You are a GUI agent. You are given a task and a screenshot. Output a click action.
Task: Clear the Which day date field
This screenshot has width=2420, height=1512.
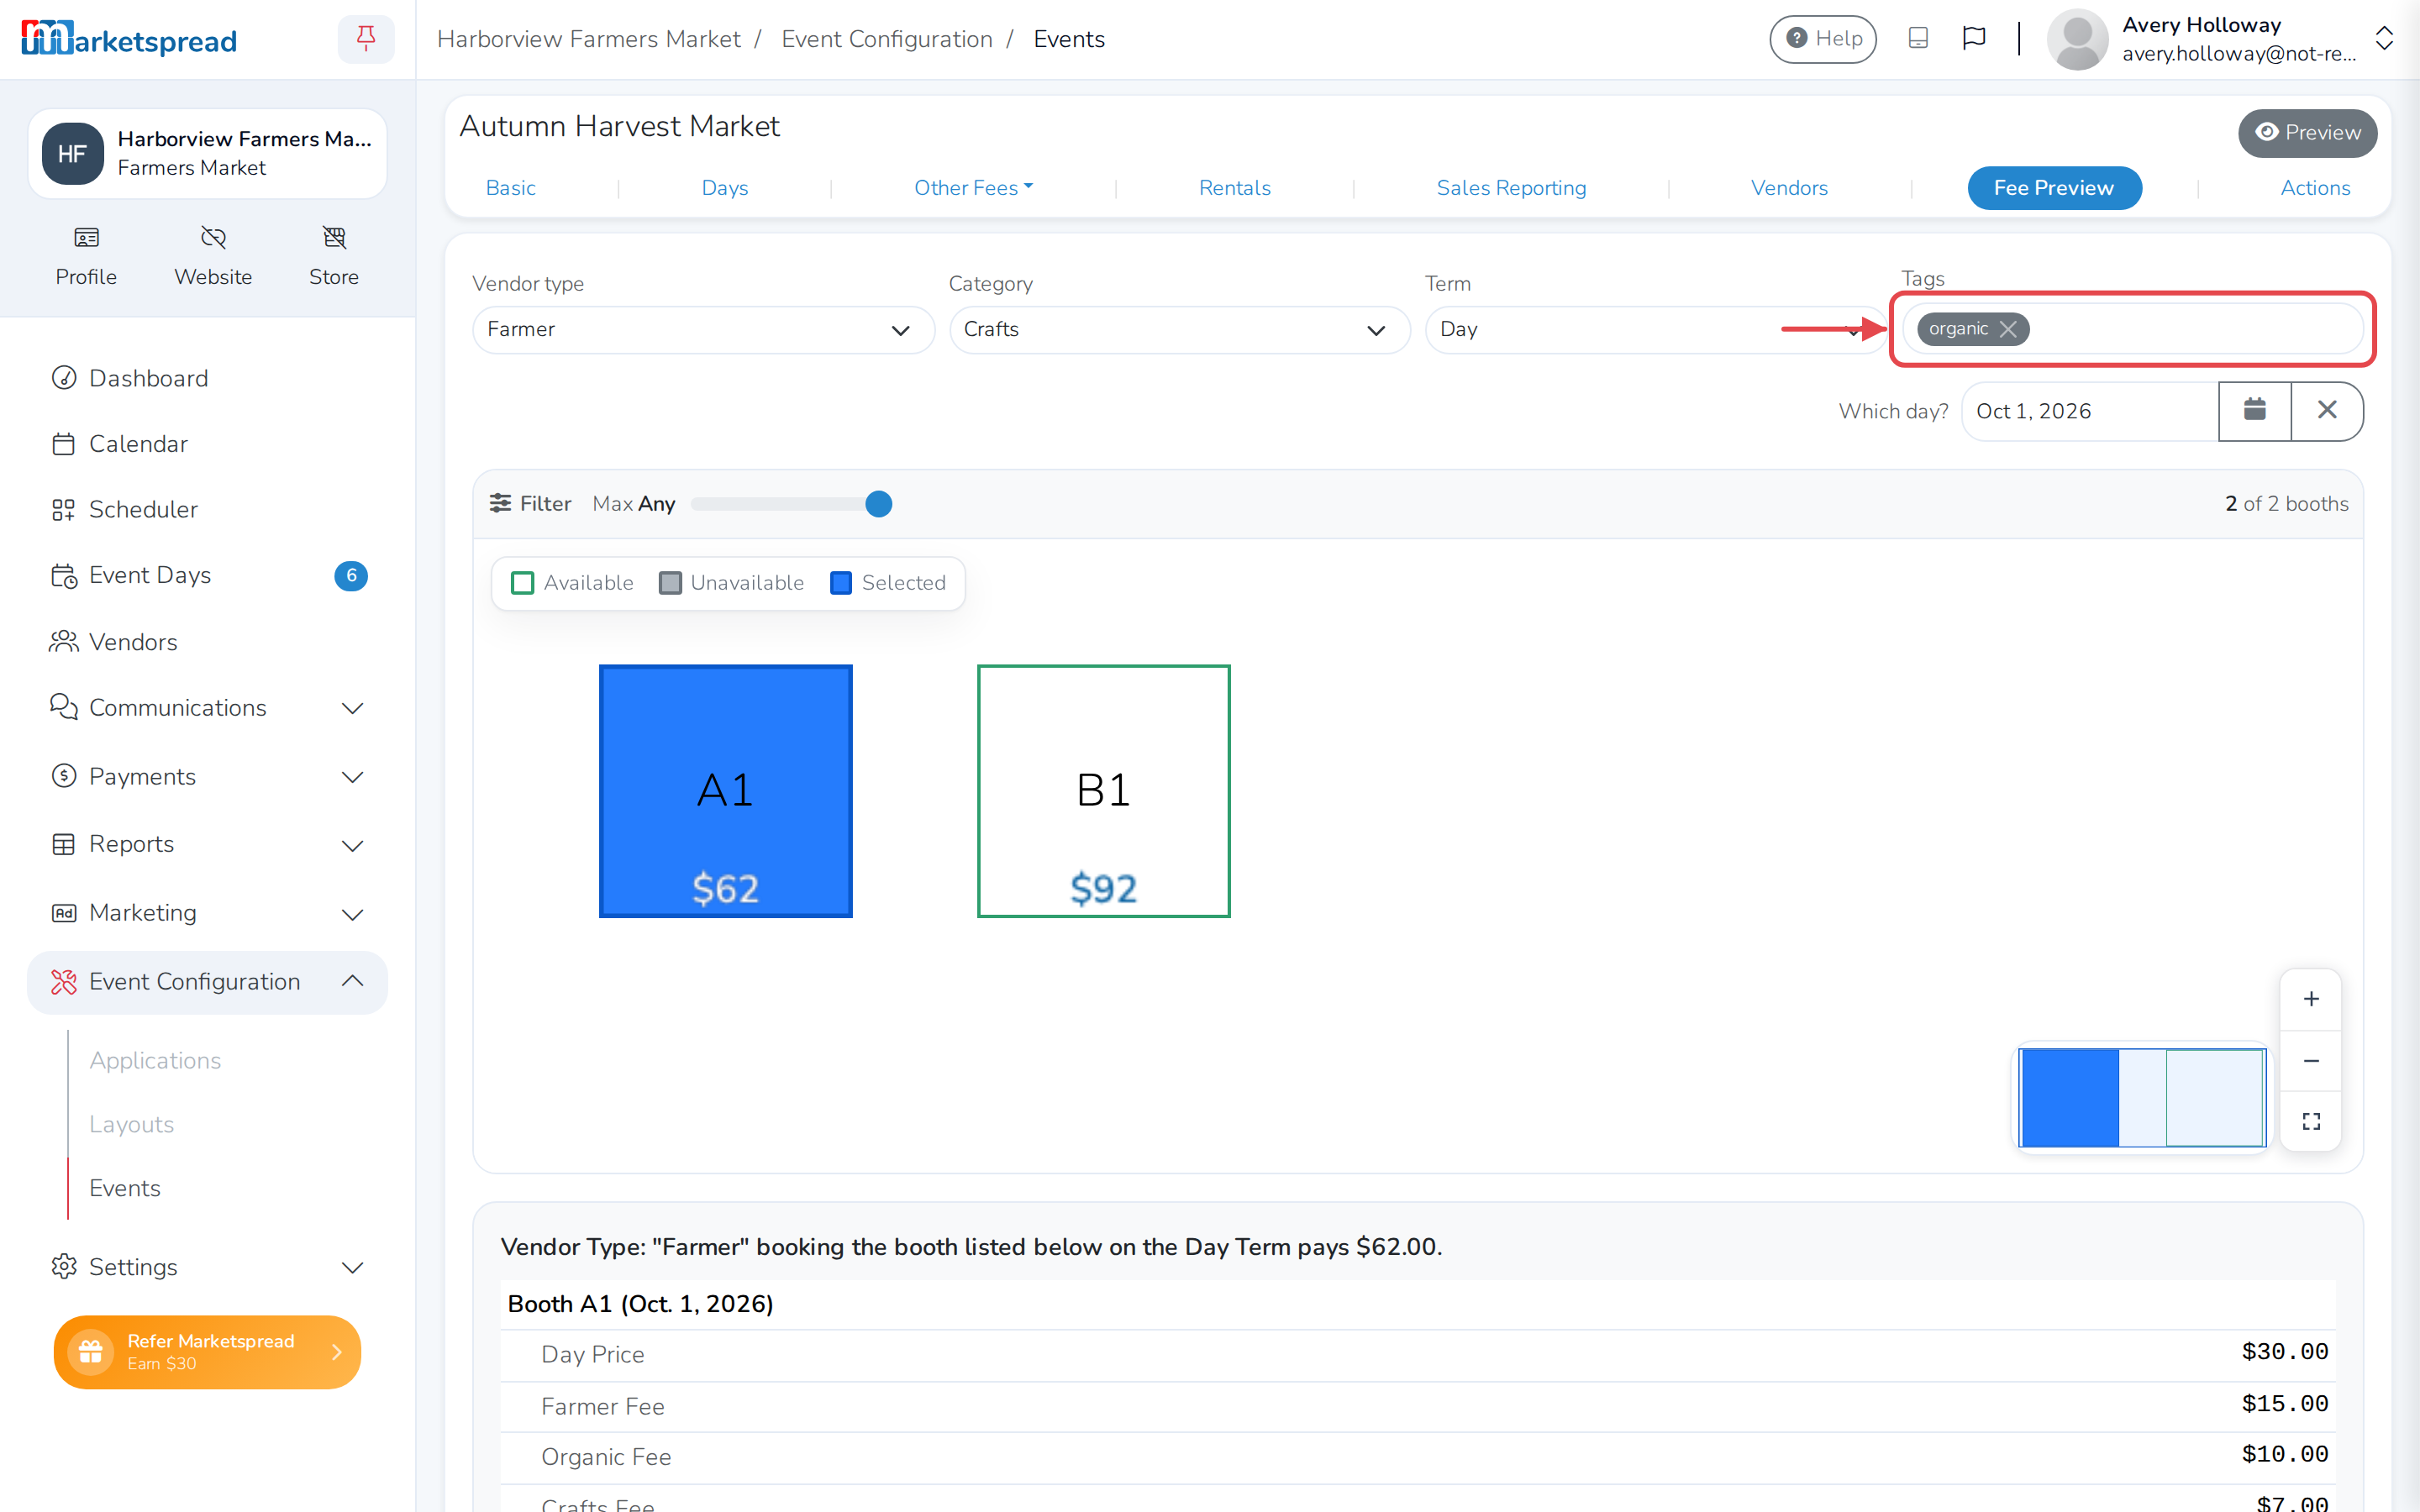point(2327,411)
